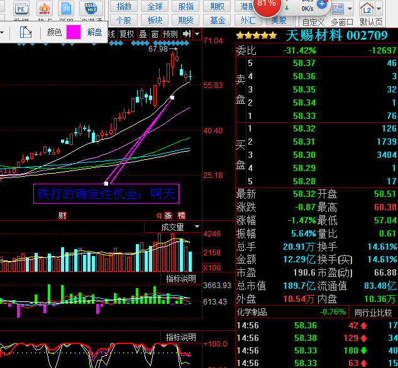
Task: Click the tick trade row priced 58.38
Action: click(316, 338)
